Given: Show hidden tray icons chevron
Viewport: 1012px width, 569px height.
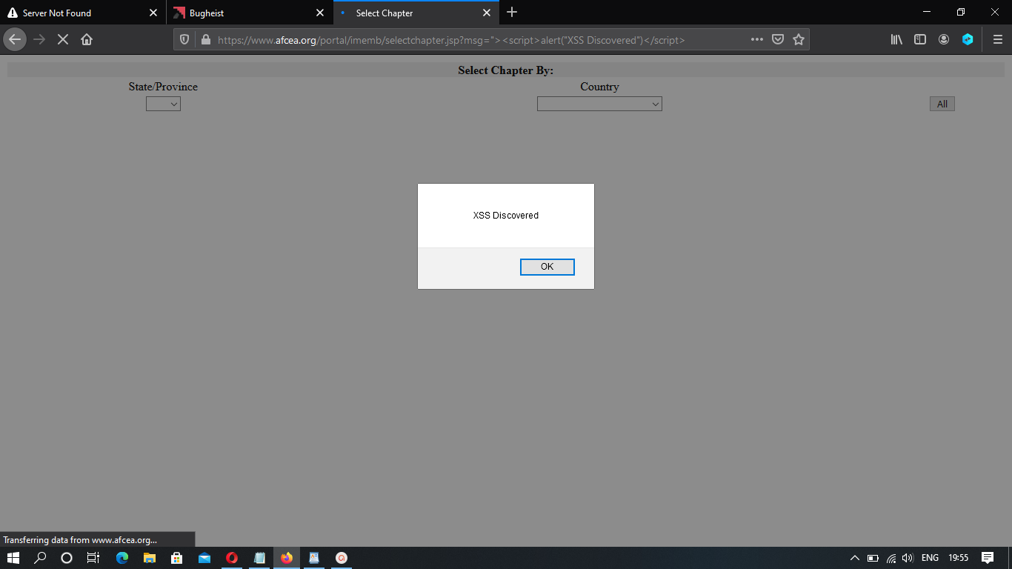Looking at the screenshot, I should 855,558.
